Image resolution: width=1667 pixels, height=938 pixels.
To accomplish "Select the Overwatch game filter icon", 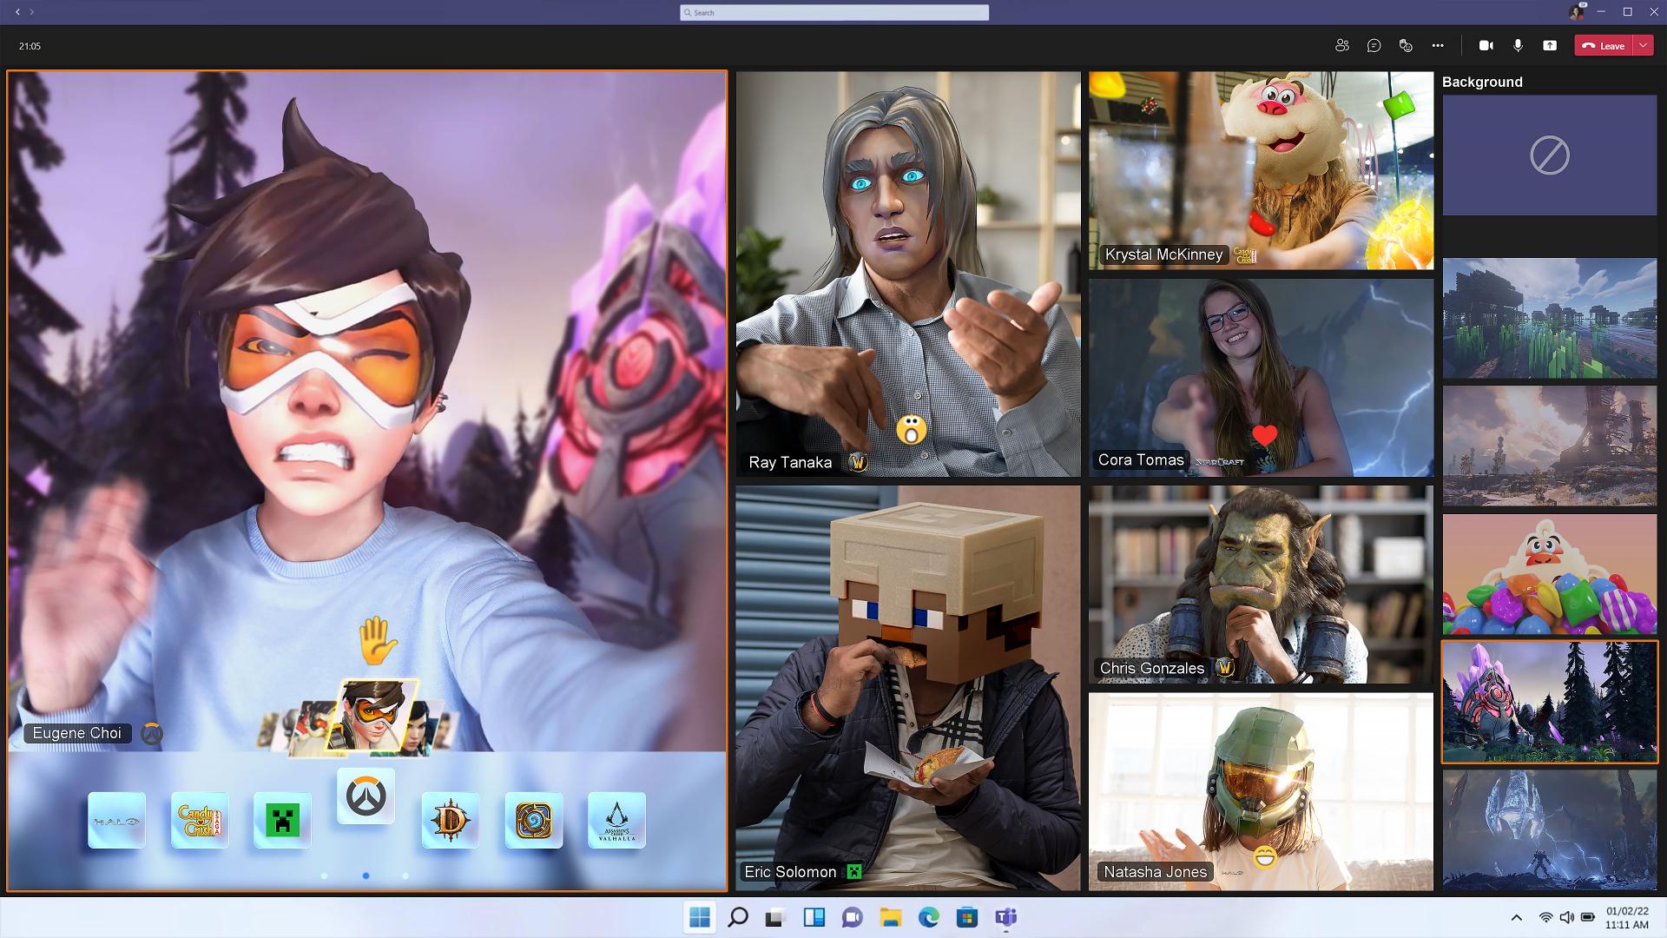I will [366, 796].
